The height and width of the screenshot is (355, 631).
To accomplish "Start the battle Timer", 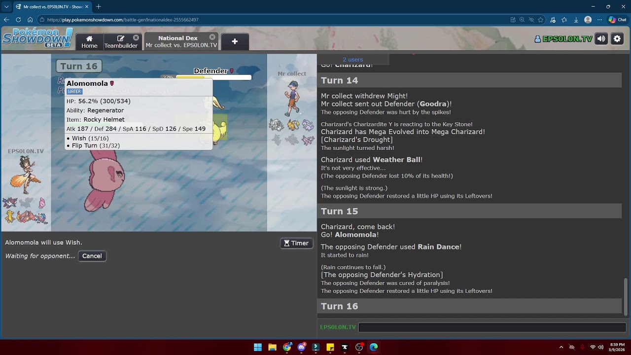I will coord(297,243).
